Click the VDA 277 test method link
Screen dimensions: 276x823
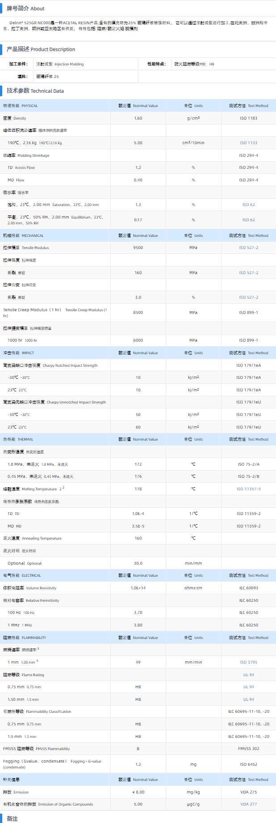(248, 804)
